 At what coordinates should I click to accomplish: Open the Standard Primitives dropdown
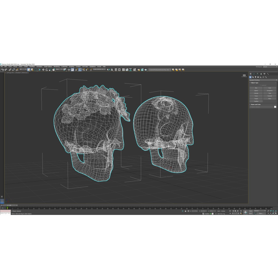click(263, 80)
